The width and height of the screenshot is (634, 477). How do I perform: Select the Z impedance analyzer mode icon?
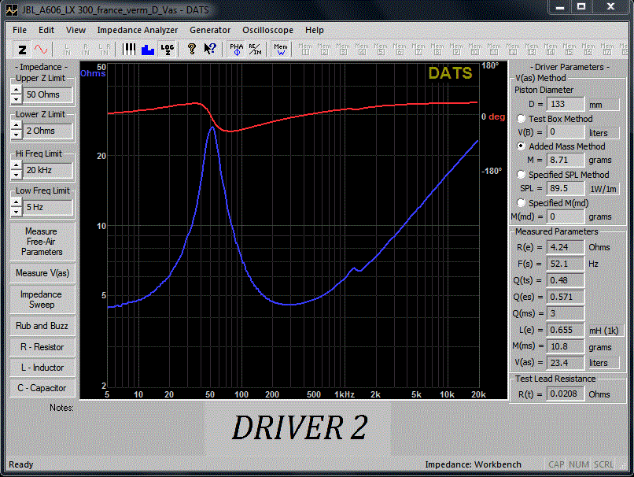point(22,50)
